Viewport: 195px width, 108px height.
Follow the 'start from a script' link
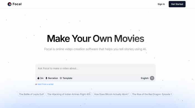click(45, 84)
